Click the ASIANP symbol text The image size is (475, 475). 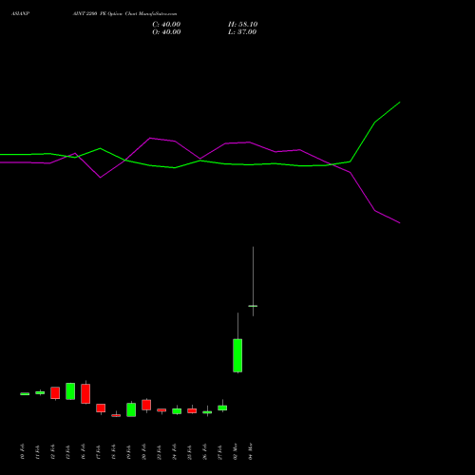coord(20,14)
